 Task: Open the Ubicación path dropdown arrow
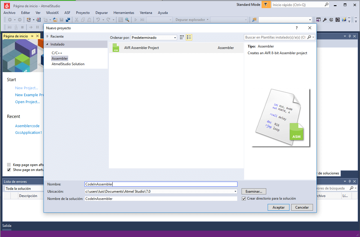[x=235, y=192]
